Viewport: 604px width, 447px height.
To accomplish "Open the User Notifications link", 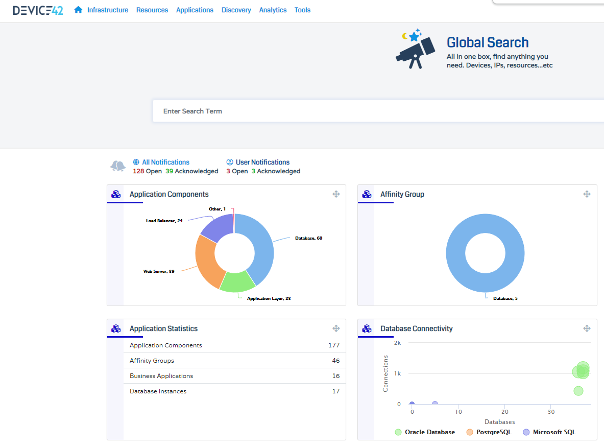I will (262, 162).
